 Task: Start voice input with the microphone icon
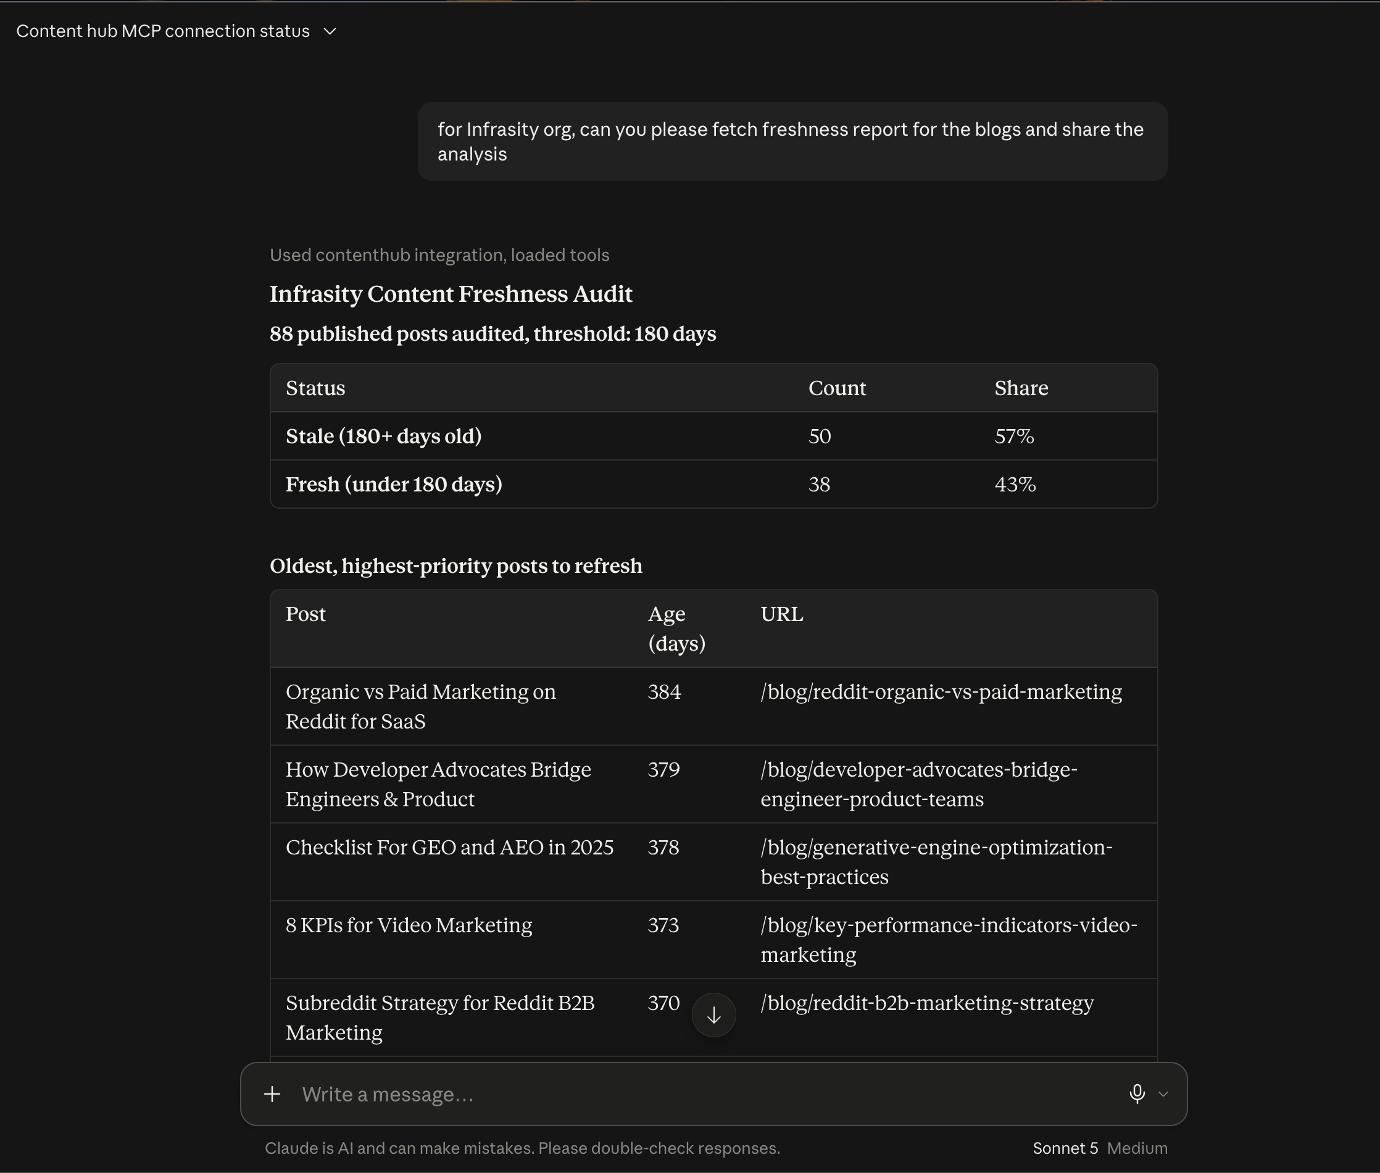click(1137, 1094)
